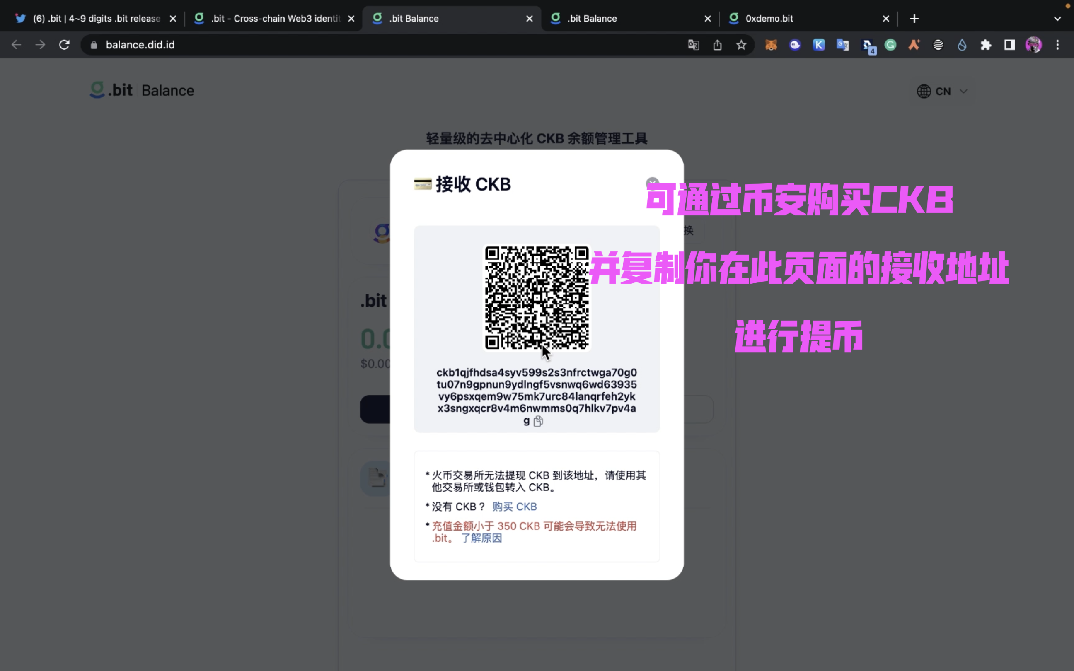Click the 接收 CKB dialog title
The image size is (1074, 671).
click(473, 184)
